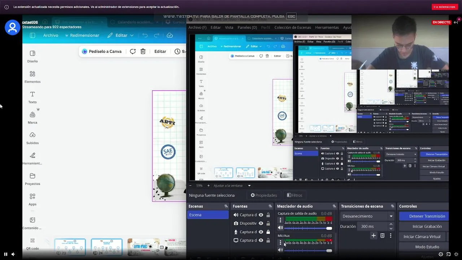Open Apps in Canva's sidebar
The image size is (462, 260).
click(x=32, y=200)
